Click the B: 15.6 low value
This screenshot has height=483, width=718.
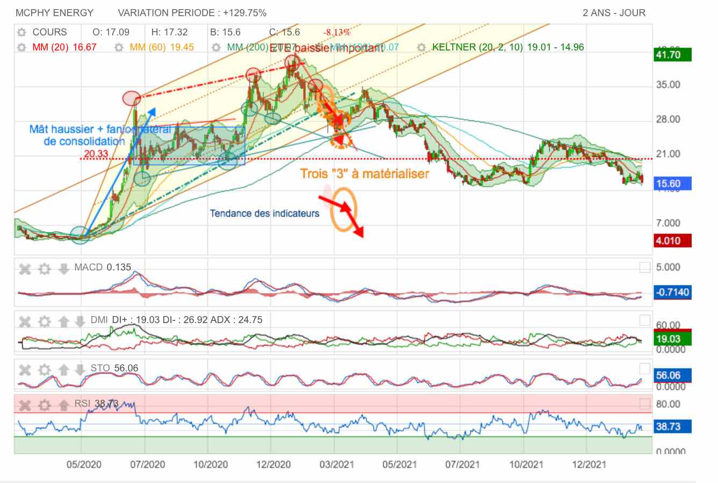pos(225,32)
